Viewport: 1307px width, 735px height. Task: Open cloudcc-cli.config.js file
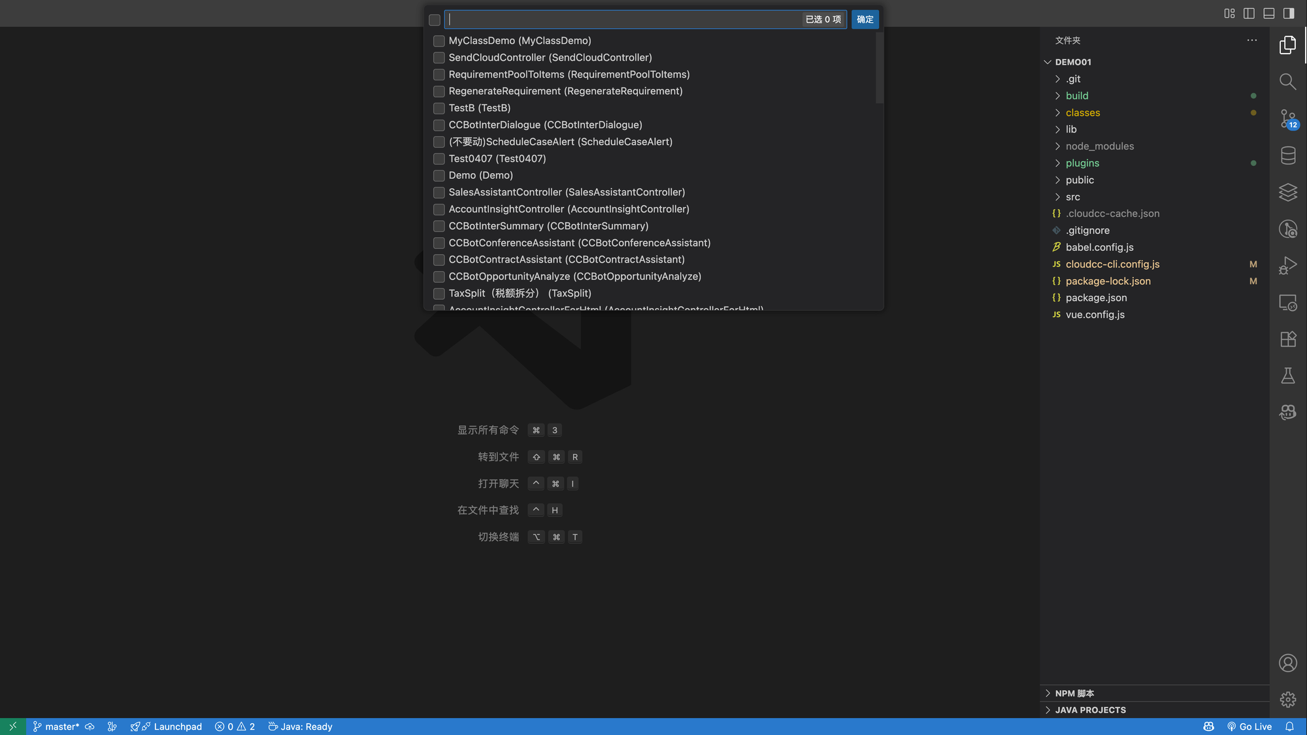coord(1112,265)
